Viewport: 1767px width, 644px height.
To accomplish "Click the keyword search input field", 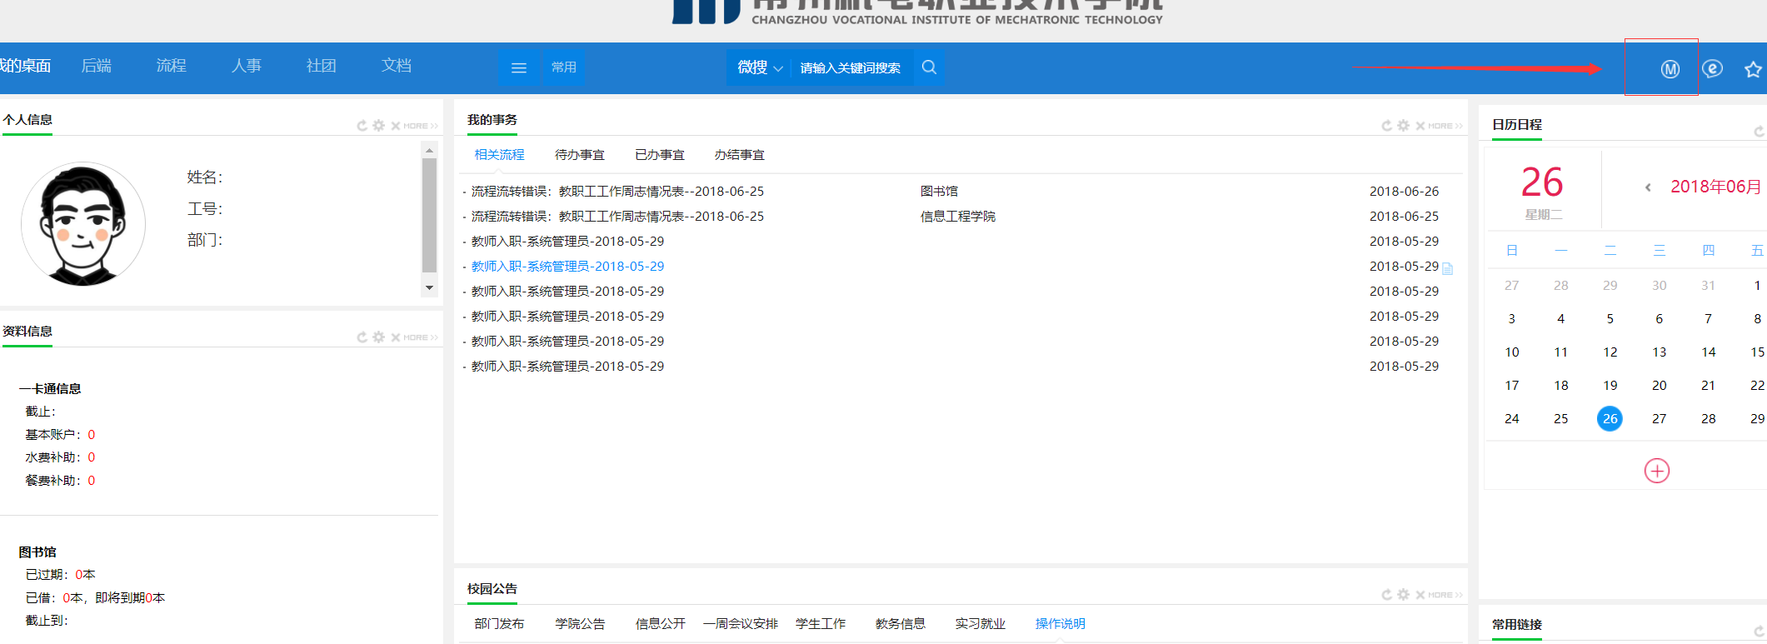I will coord(850,67).
